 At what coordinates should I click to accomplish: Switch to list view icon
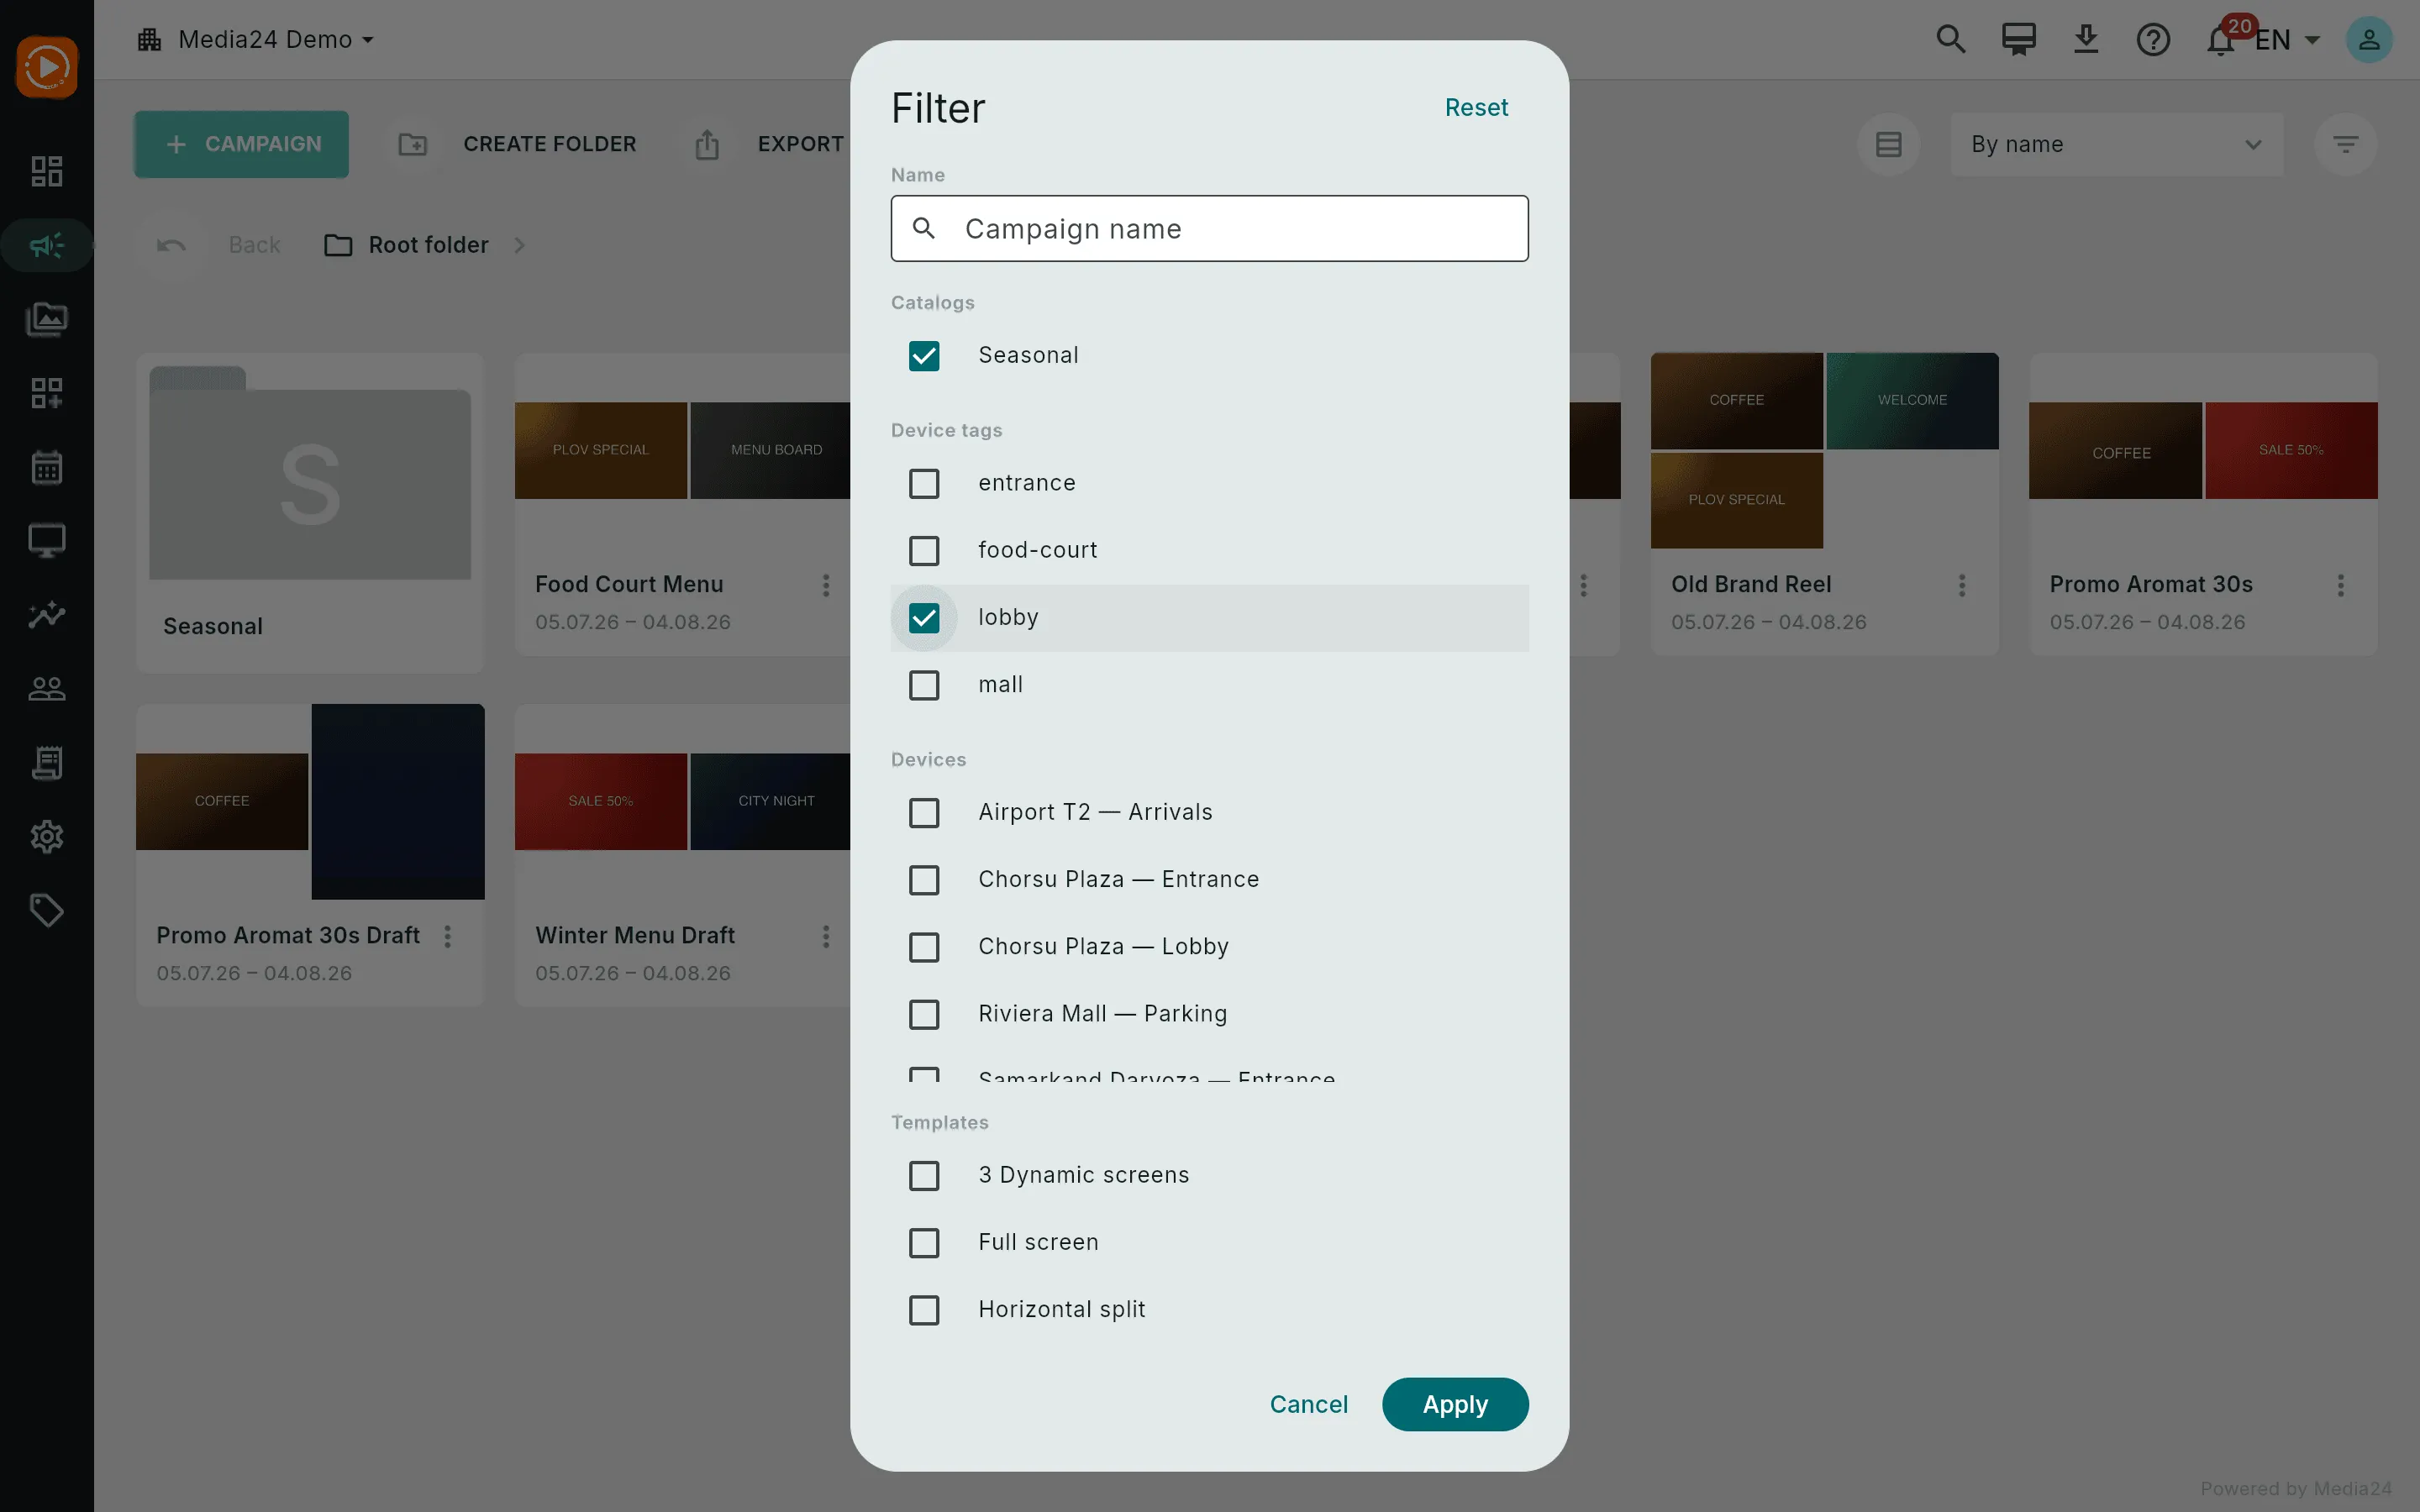click(1889, 144)
